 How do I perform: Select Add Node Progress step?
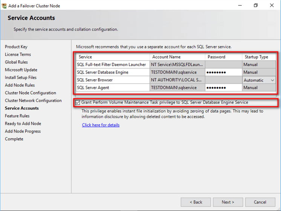pyautogui.click(x=23, y=131)
